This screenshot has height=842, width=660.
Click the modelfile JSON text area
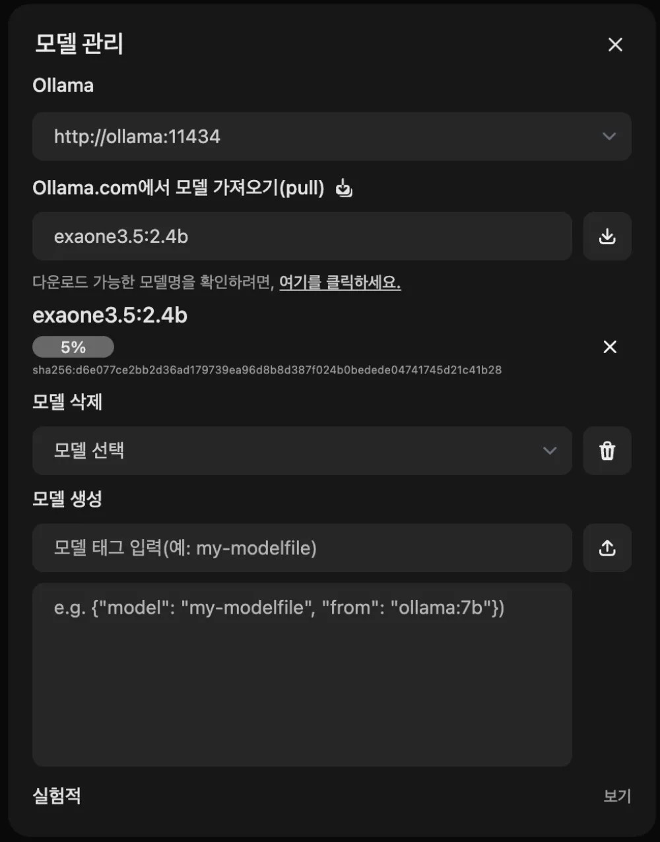click(x=302, y=674)
